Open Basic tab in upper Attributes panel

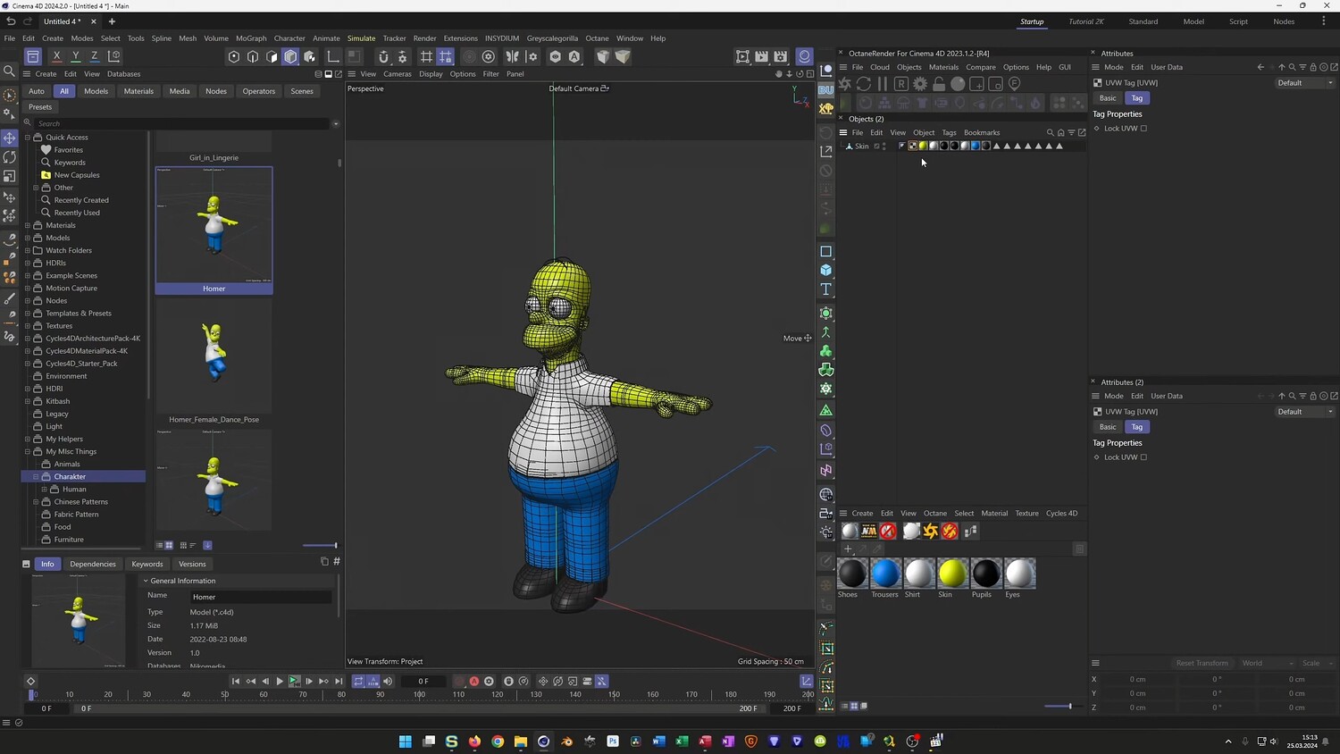[x=1108, y=98]
